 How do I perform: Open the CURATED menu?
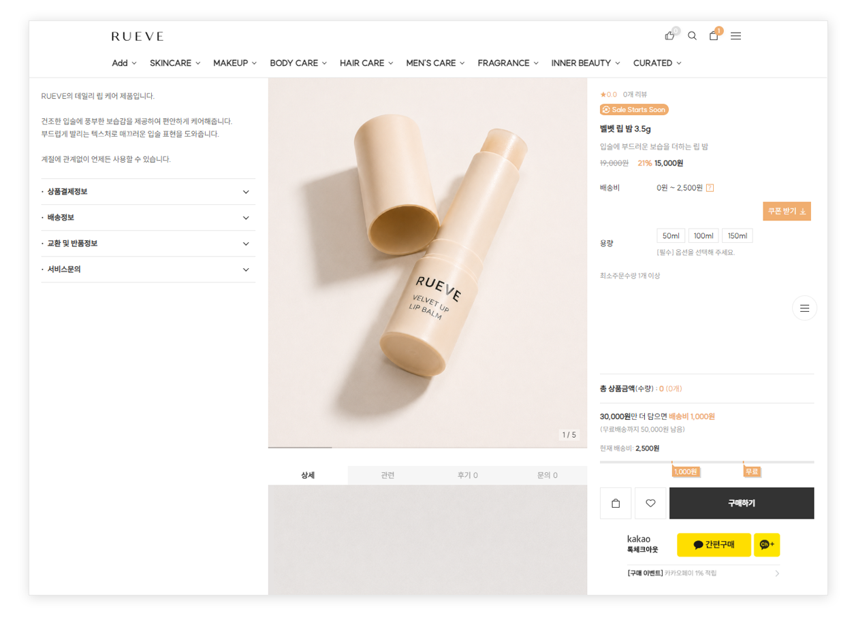click(657, 63)
